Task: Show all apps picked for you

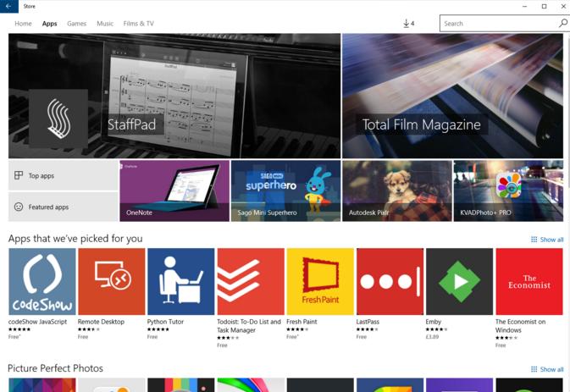Action: [547, 240]
